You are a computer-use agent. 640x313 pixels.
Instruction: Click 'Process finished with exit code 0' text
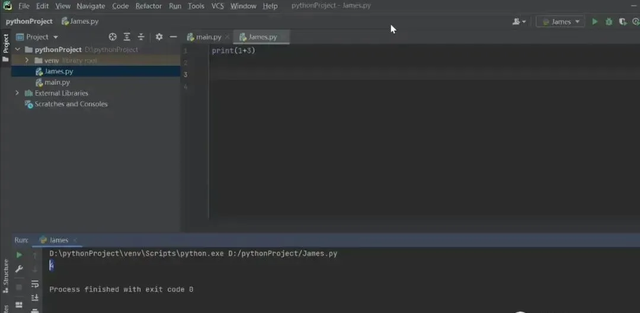coord(121,289)
